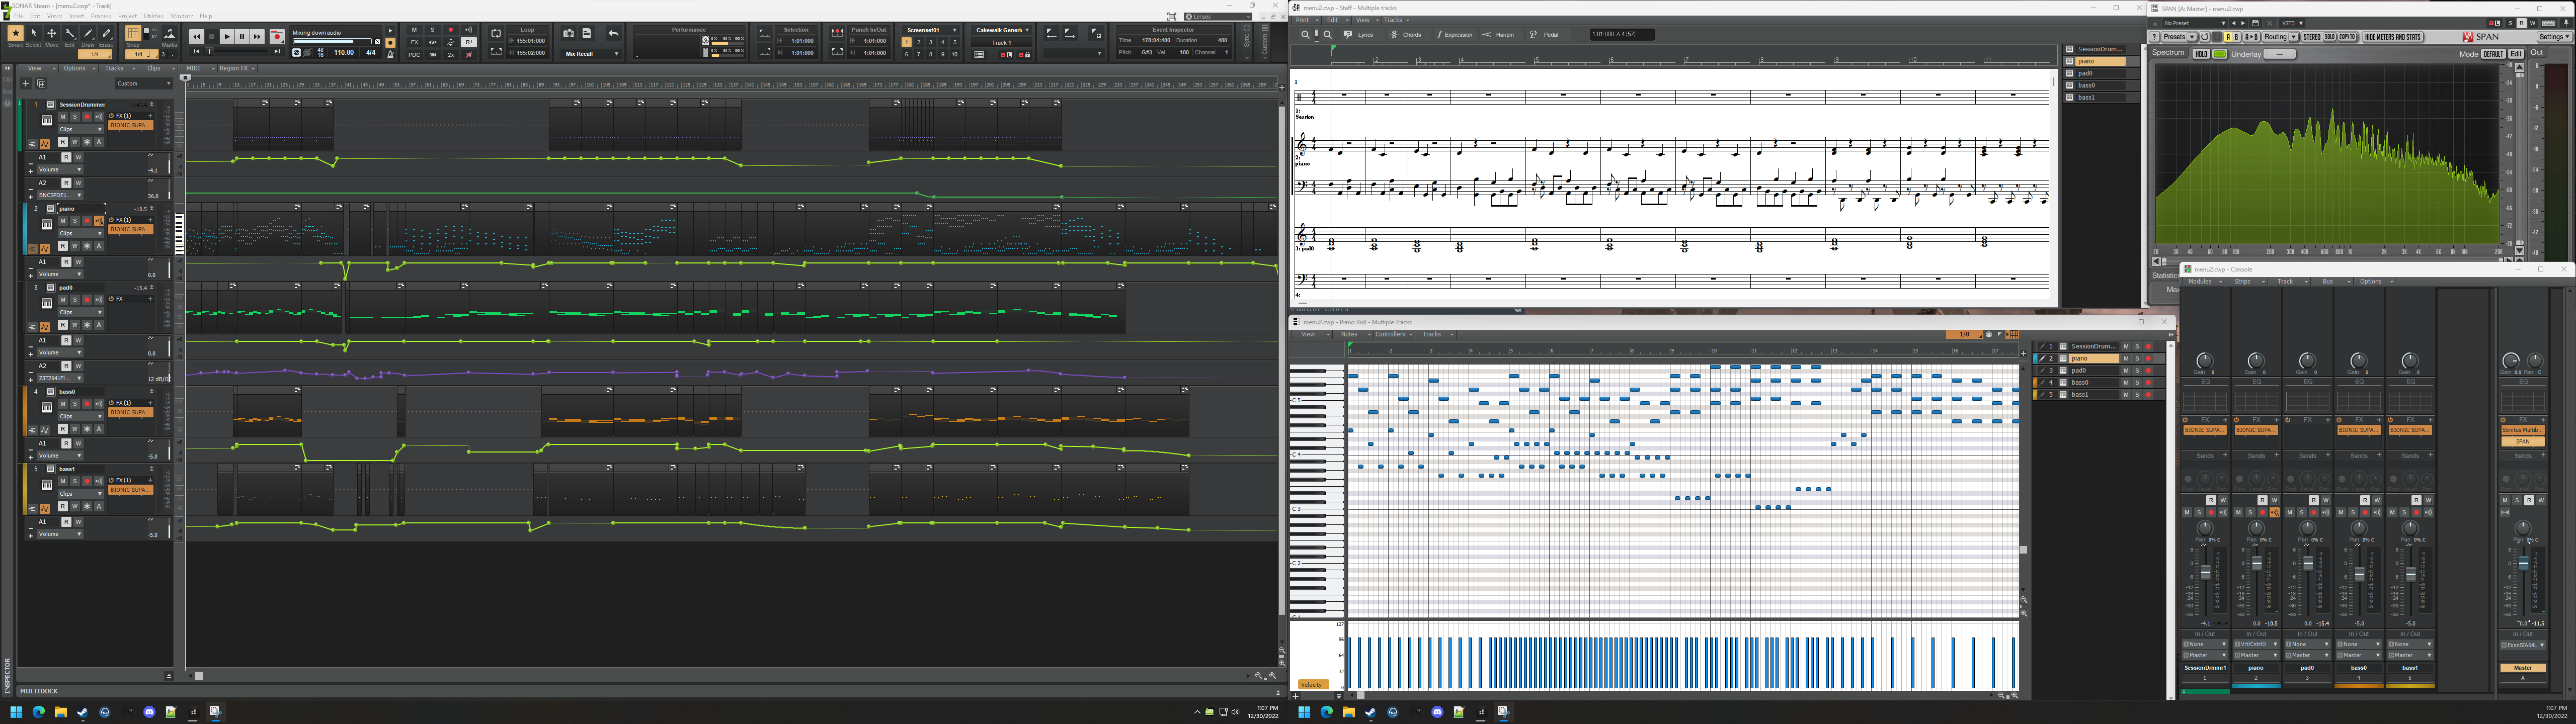Adjust the SessionDrummer1 volume fader in Console
This screenshot has width=2576, height=724.
(x=2205, y=573)
